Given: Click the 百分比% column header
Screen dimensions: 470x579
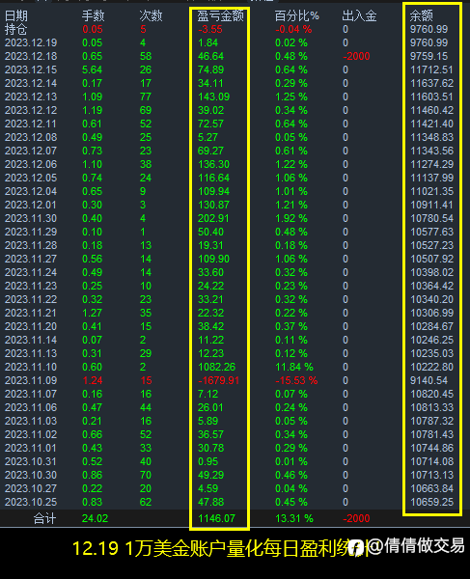Looking at the screenshot, I should [x=297, y=15].
